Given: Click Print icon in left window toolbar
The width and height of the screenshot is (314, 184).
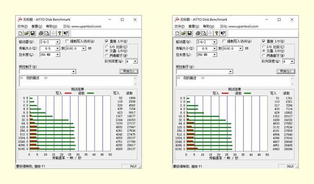Looking at the screenshot, I should pyautogui.click(x=41, y=33).
